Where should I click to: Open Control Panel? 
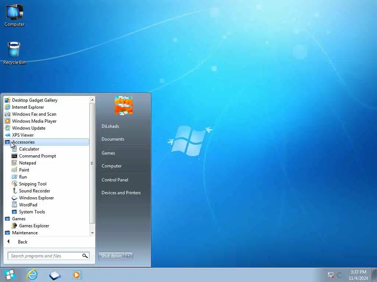pos(115,180)
